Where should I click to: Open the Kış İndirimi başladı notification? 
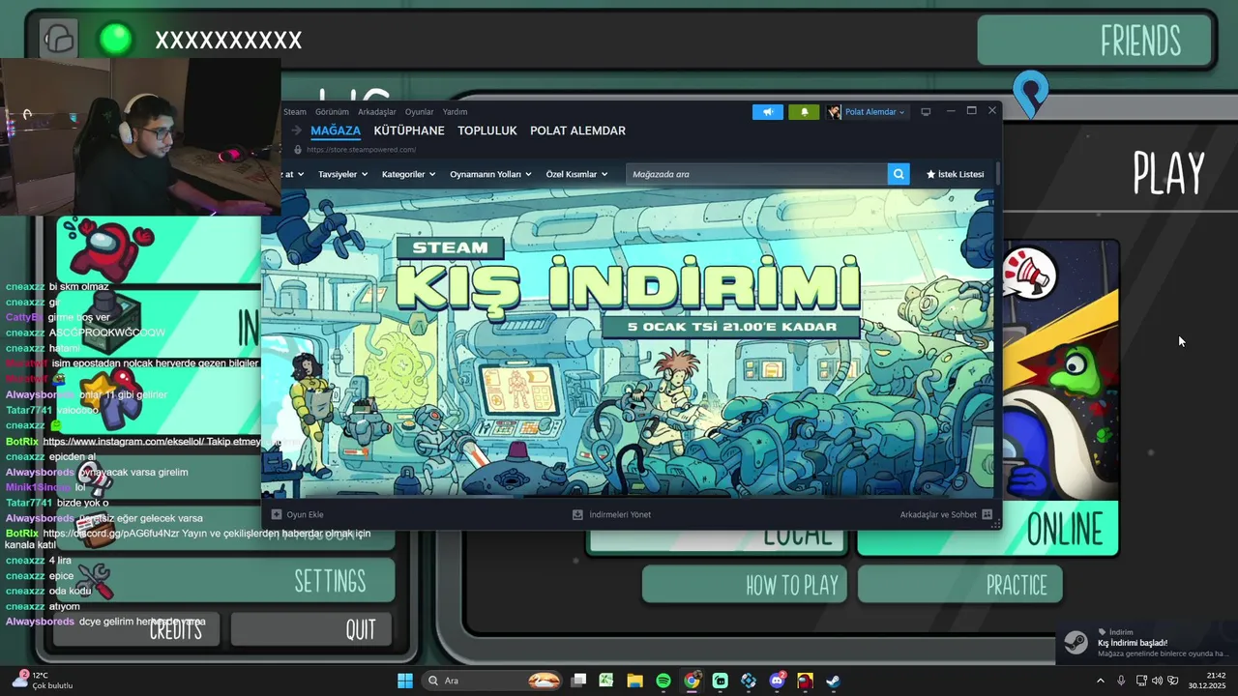coord(1147,645)
